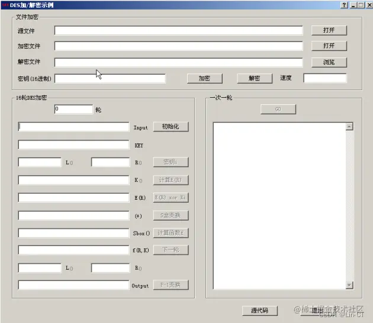Image resolution: width=373 pixels, height=323 pixels.
Task: Click the lower L0 field above Output
Action: click(x=40, y=268)
